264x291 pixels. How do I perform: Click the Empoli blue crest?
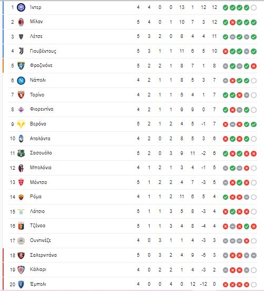[x=21, y=284]
